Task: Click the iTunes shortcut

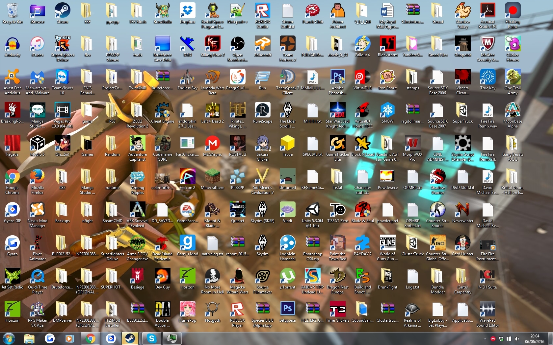Action: tap(38, 47)
